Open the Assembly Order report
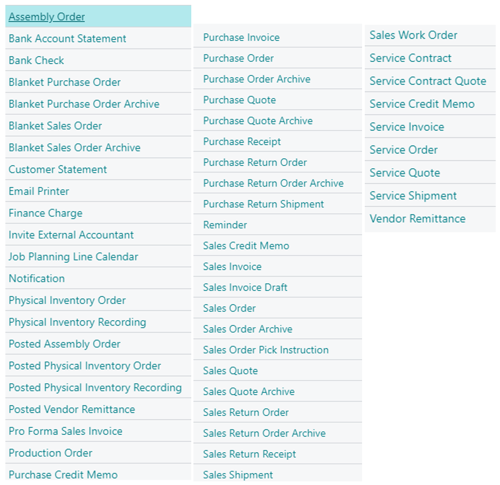The image size is (500, 485). pyautogui.click(x=47, y=17)
